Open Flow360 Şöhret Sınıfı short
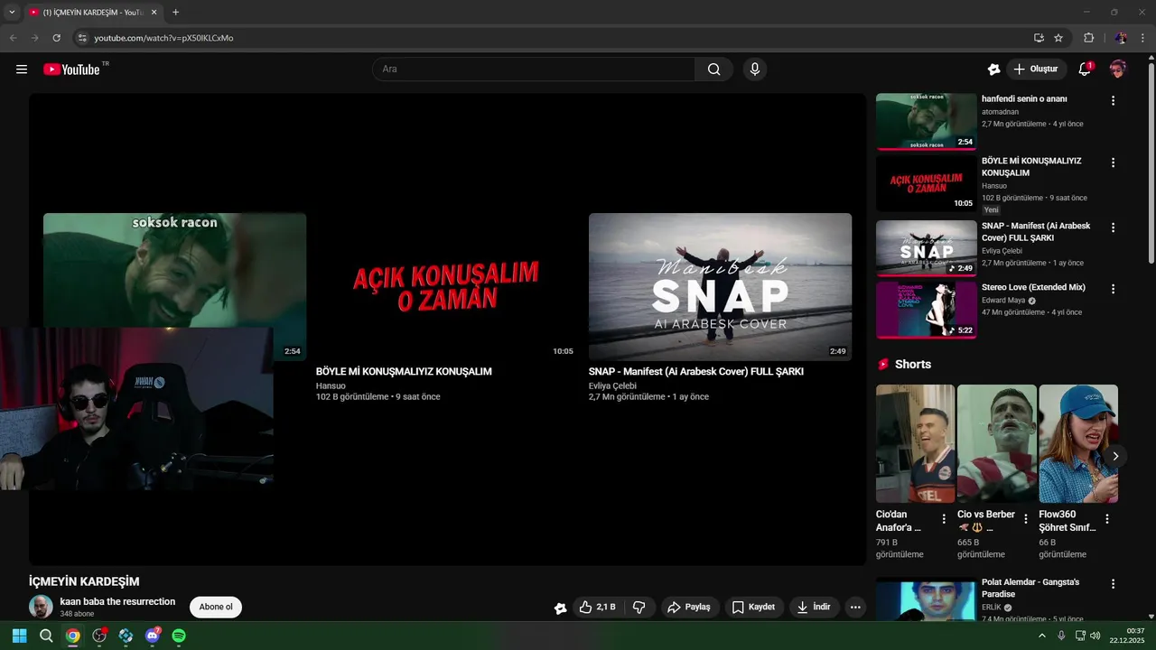 coord(1078,443)
